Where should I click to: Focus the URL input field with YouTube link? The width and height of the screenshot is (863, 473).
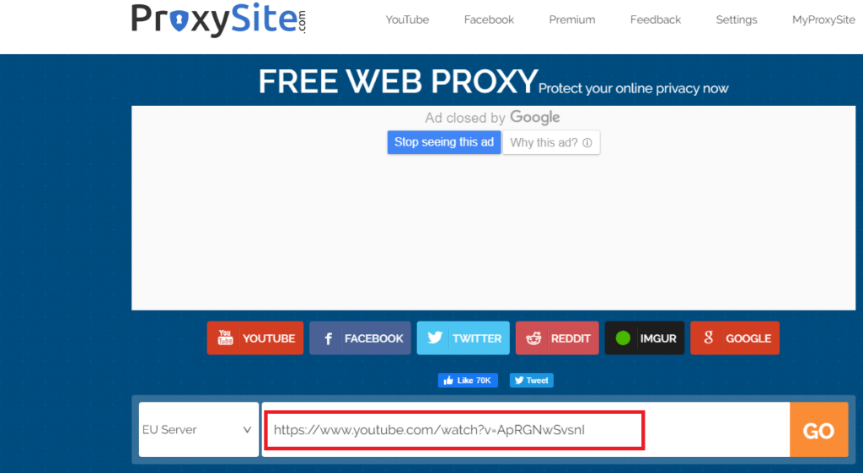click(x=526, y=429)
